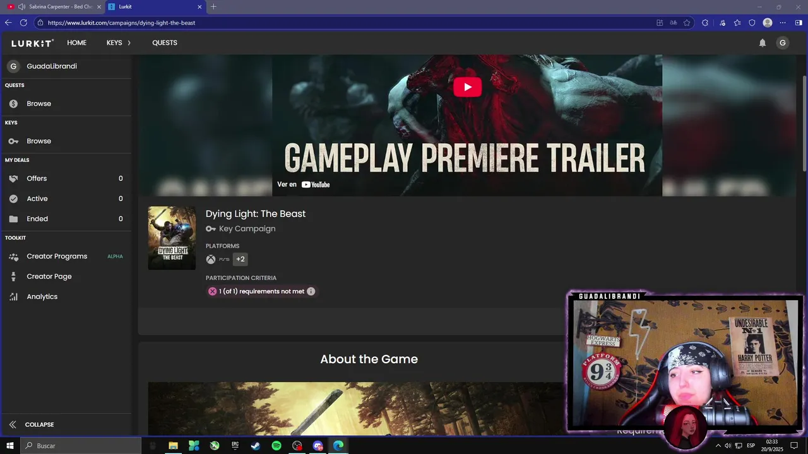
Task: Open the notifications bell in Lurkit header
Action: pos(763,43)
